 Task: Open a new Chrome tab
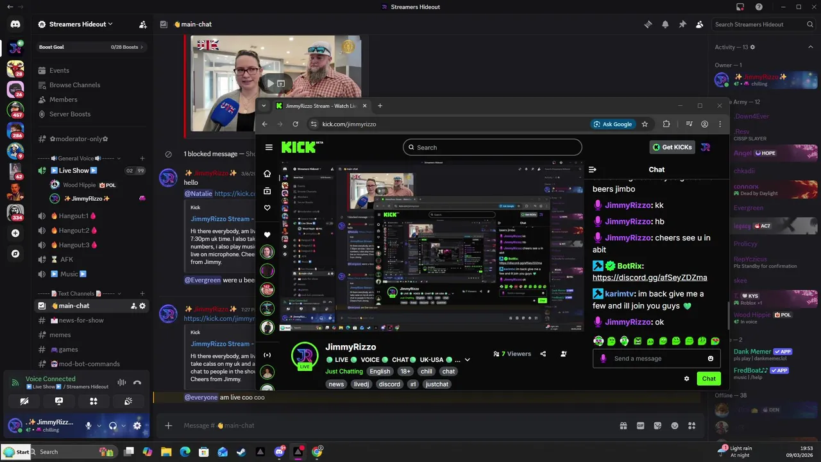tap(380, 106)
